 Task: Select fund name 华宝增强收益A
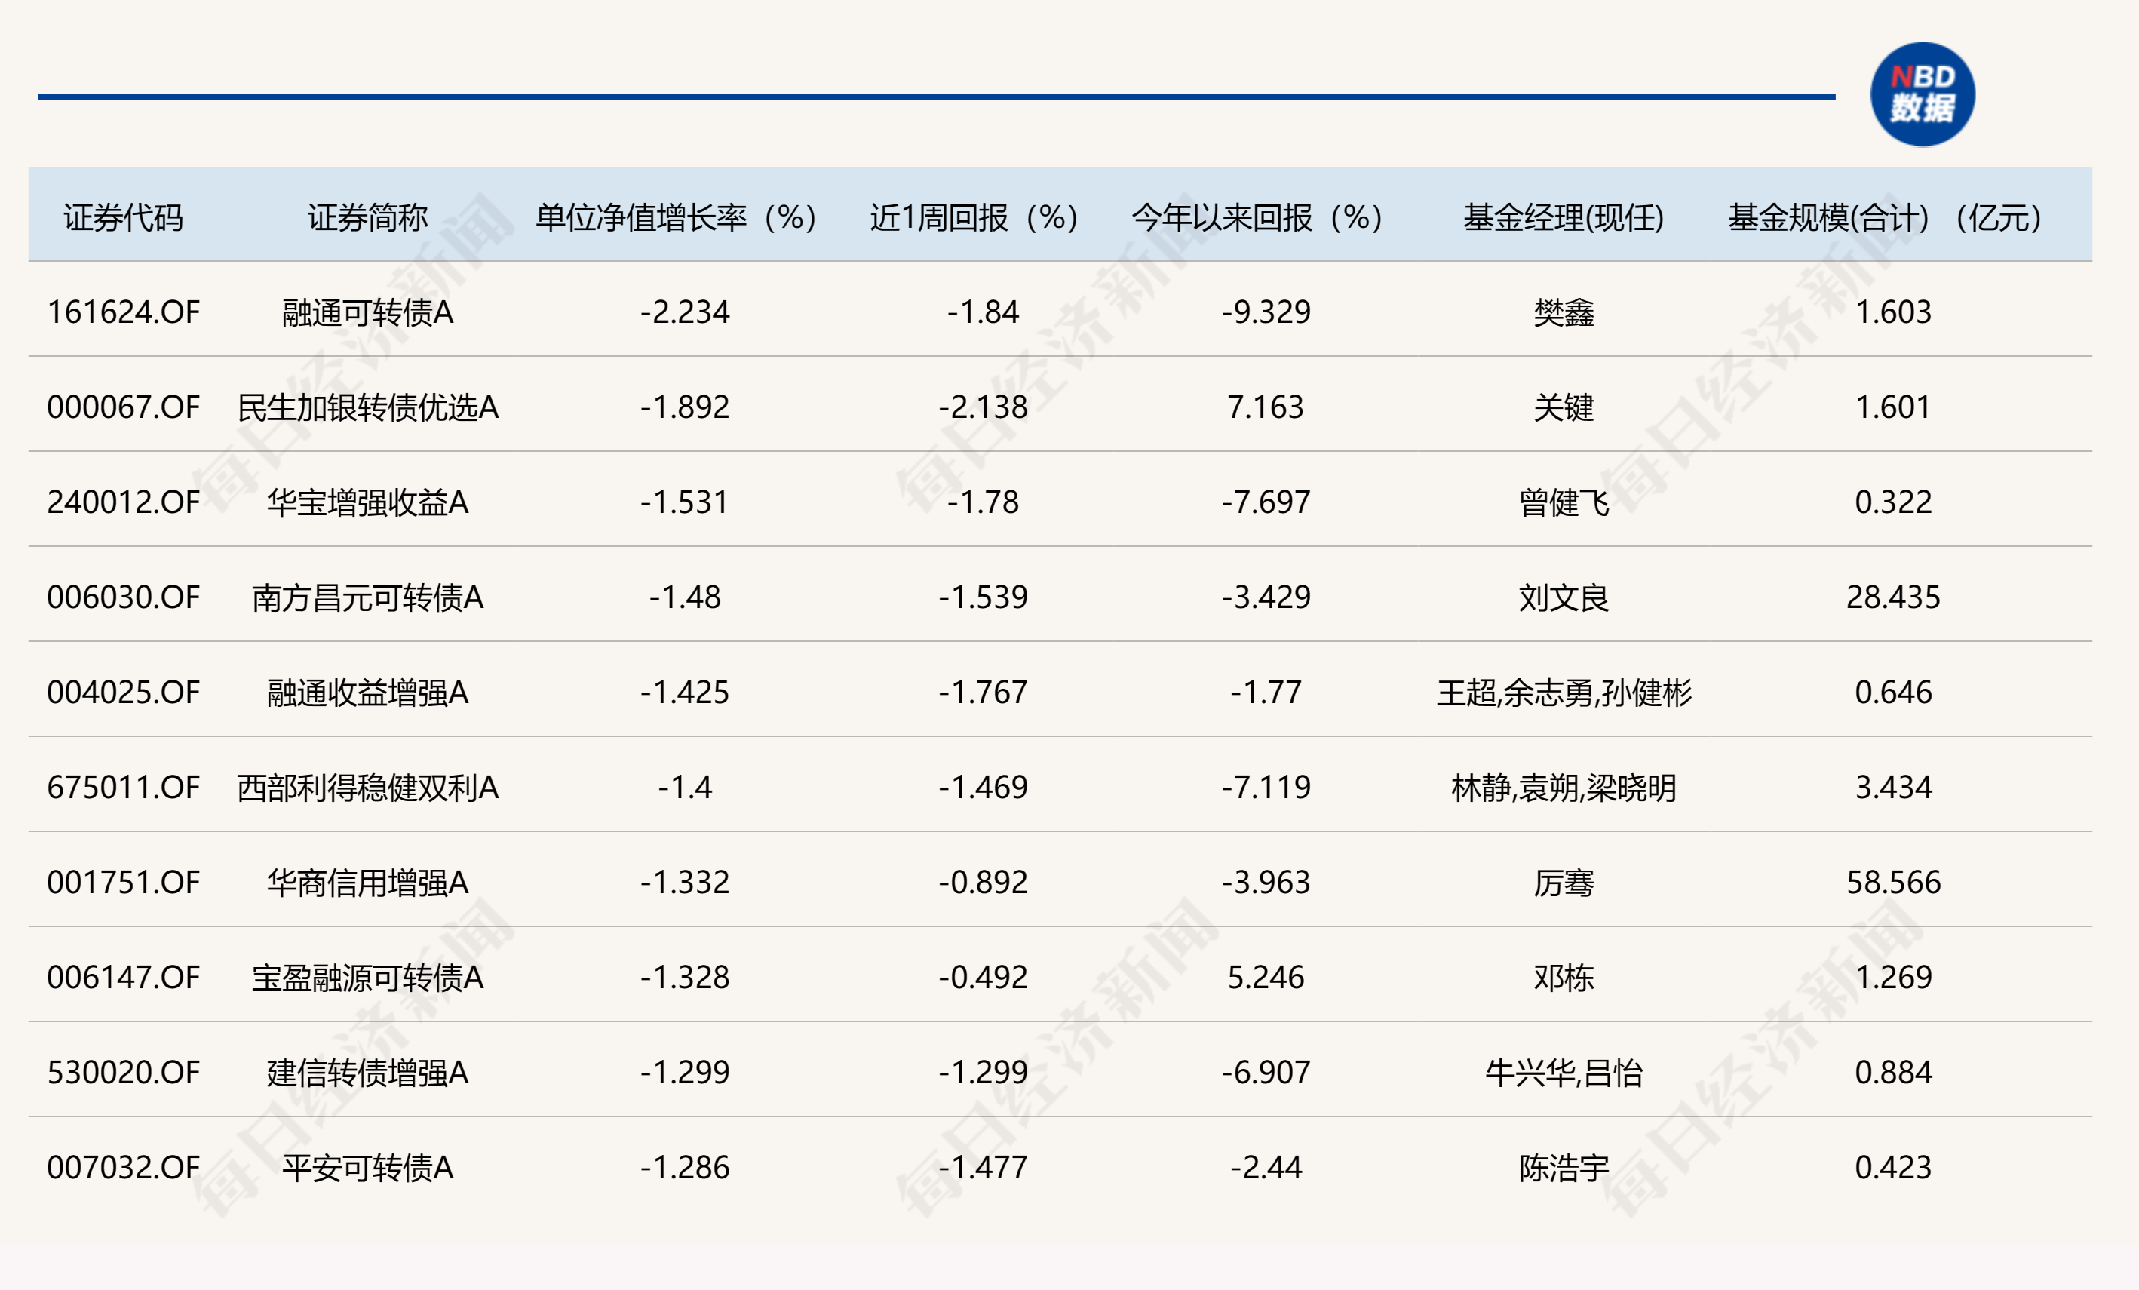point(367,502)
